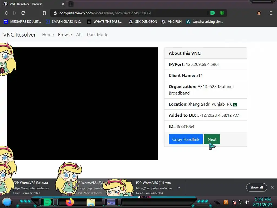Click the IP/Port value 125.209.69.4:5901
The image size is (277, 208).
coord(203,64)
